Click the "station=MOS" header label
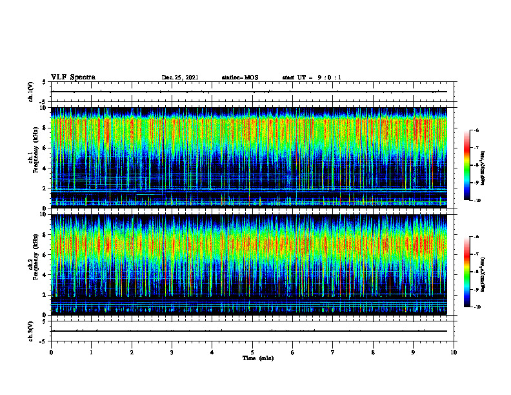The image size is (511, 395). pos(240,77)
